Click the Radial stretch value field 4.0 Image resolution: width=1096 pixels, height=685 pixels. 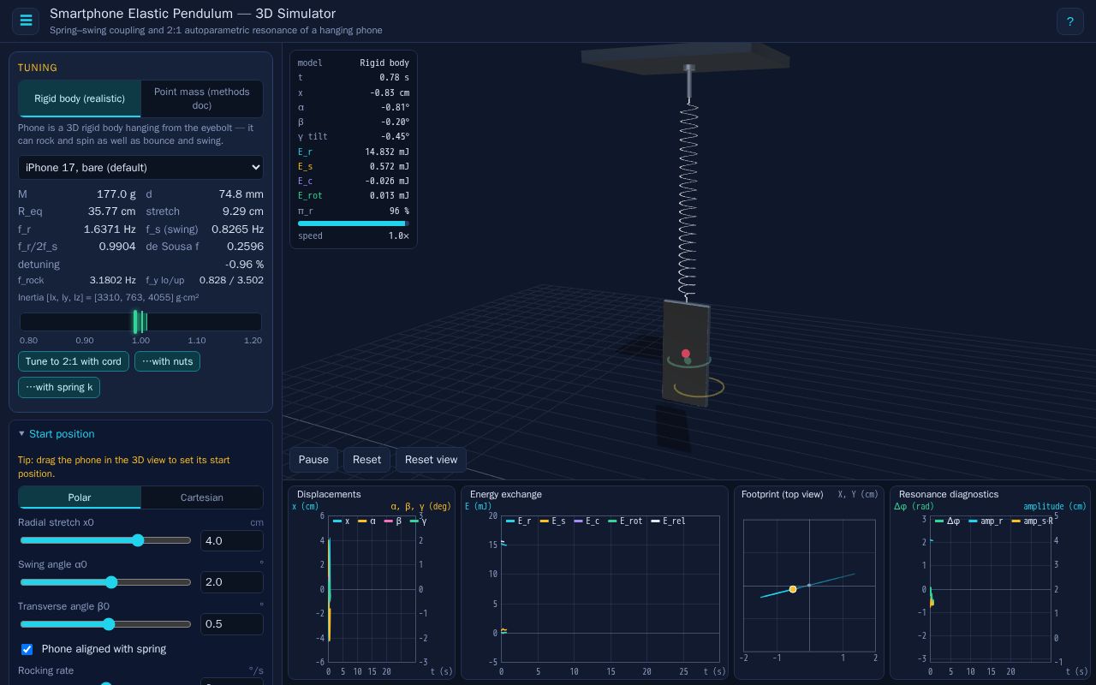[232, 540]
